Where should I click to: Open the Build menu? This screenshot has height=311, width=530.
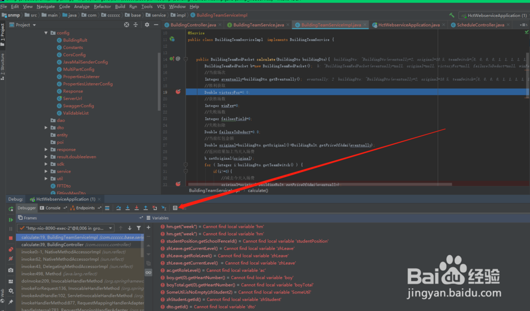point(120,6)
